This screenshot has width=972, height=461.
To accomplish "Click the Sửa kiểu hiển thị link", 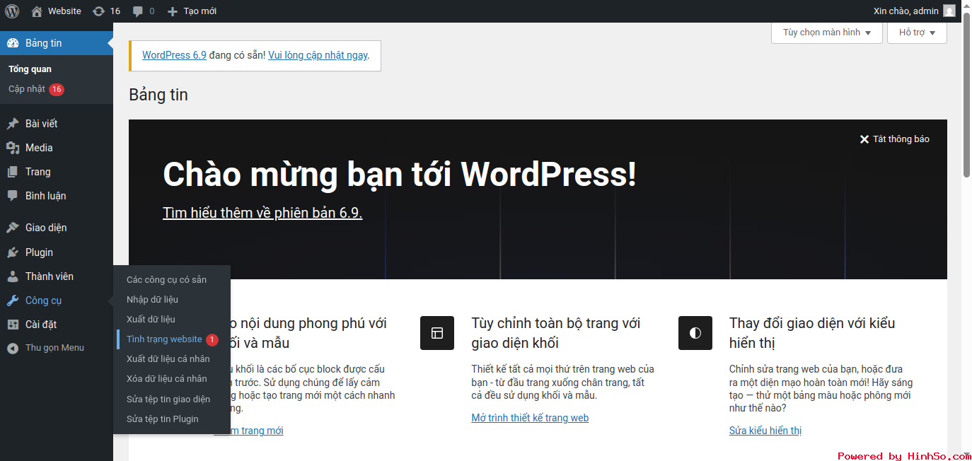I will tap(765, 431).
